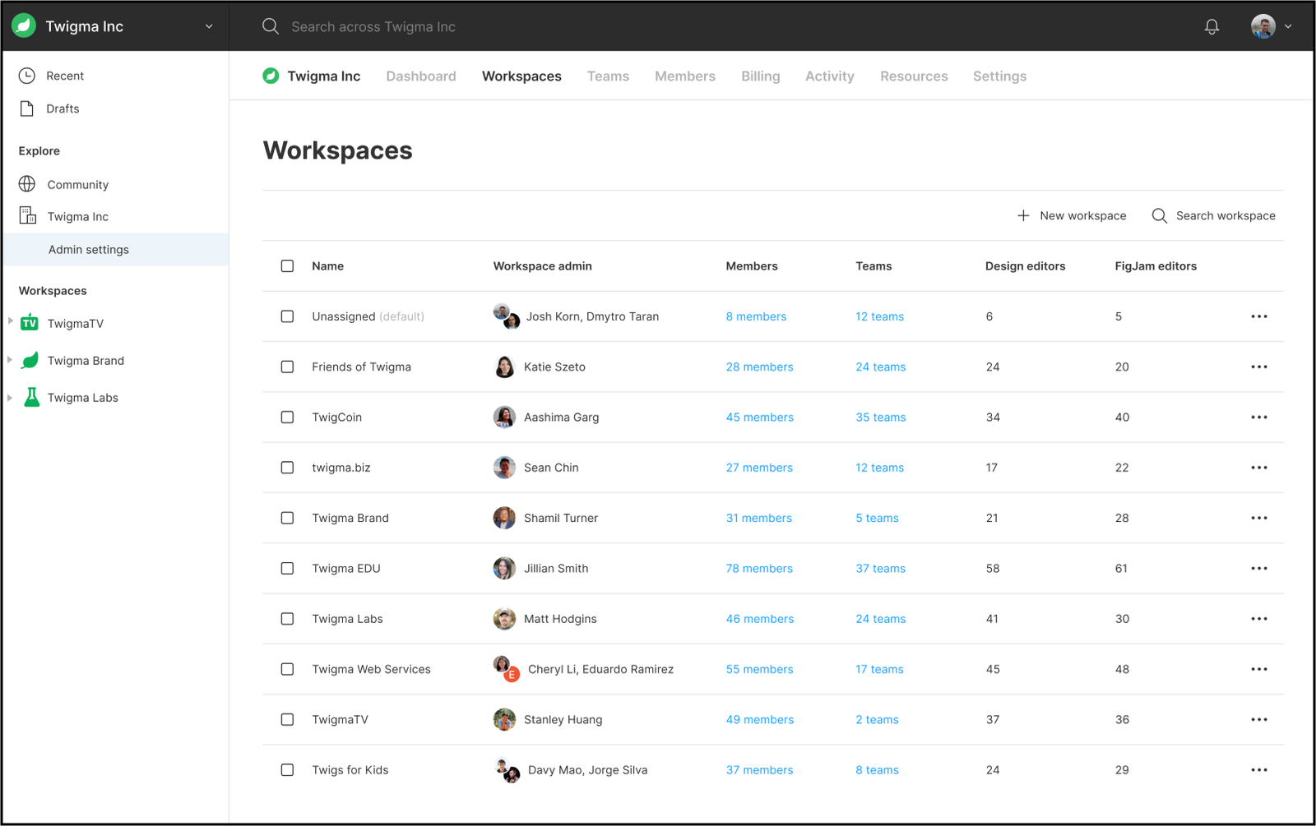Click Katie Szeto's avatar thumbnail
The image size is (1316, 826).
[x=504, y=367]
